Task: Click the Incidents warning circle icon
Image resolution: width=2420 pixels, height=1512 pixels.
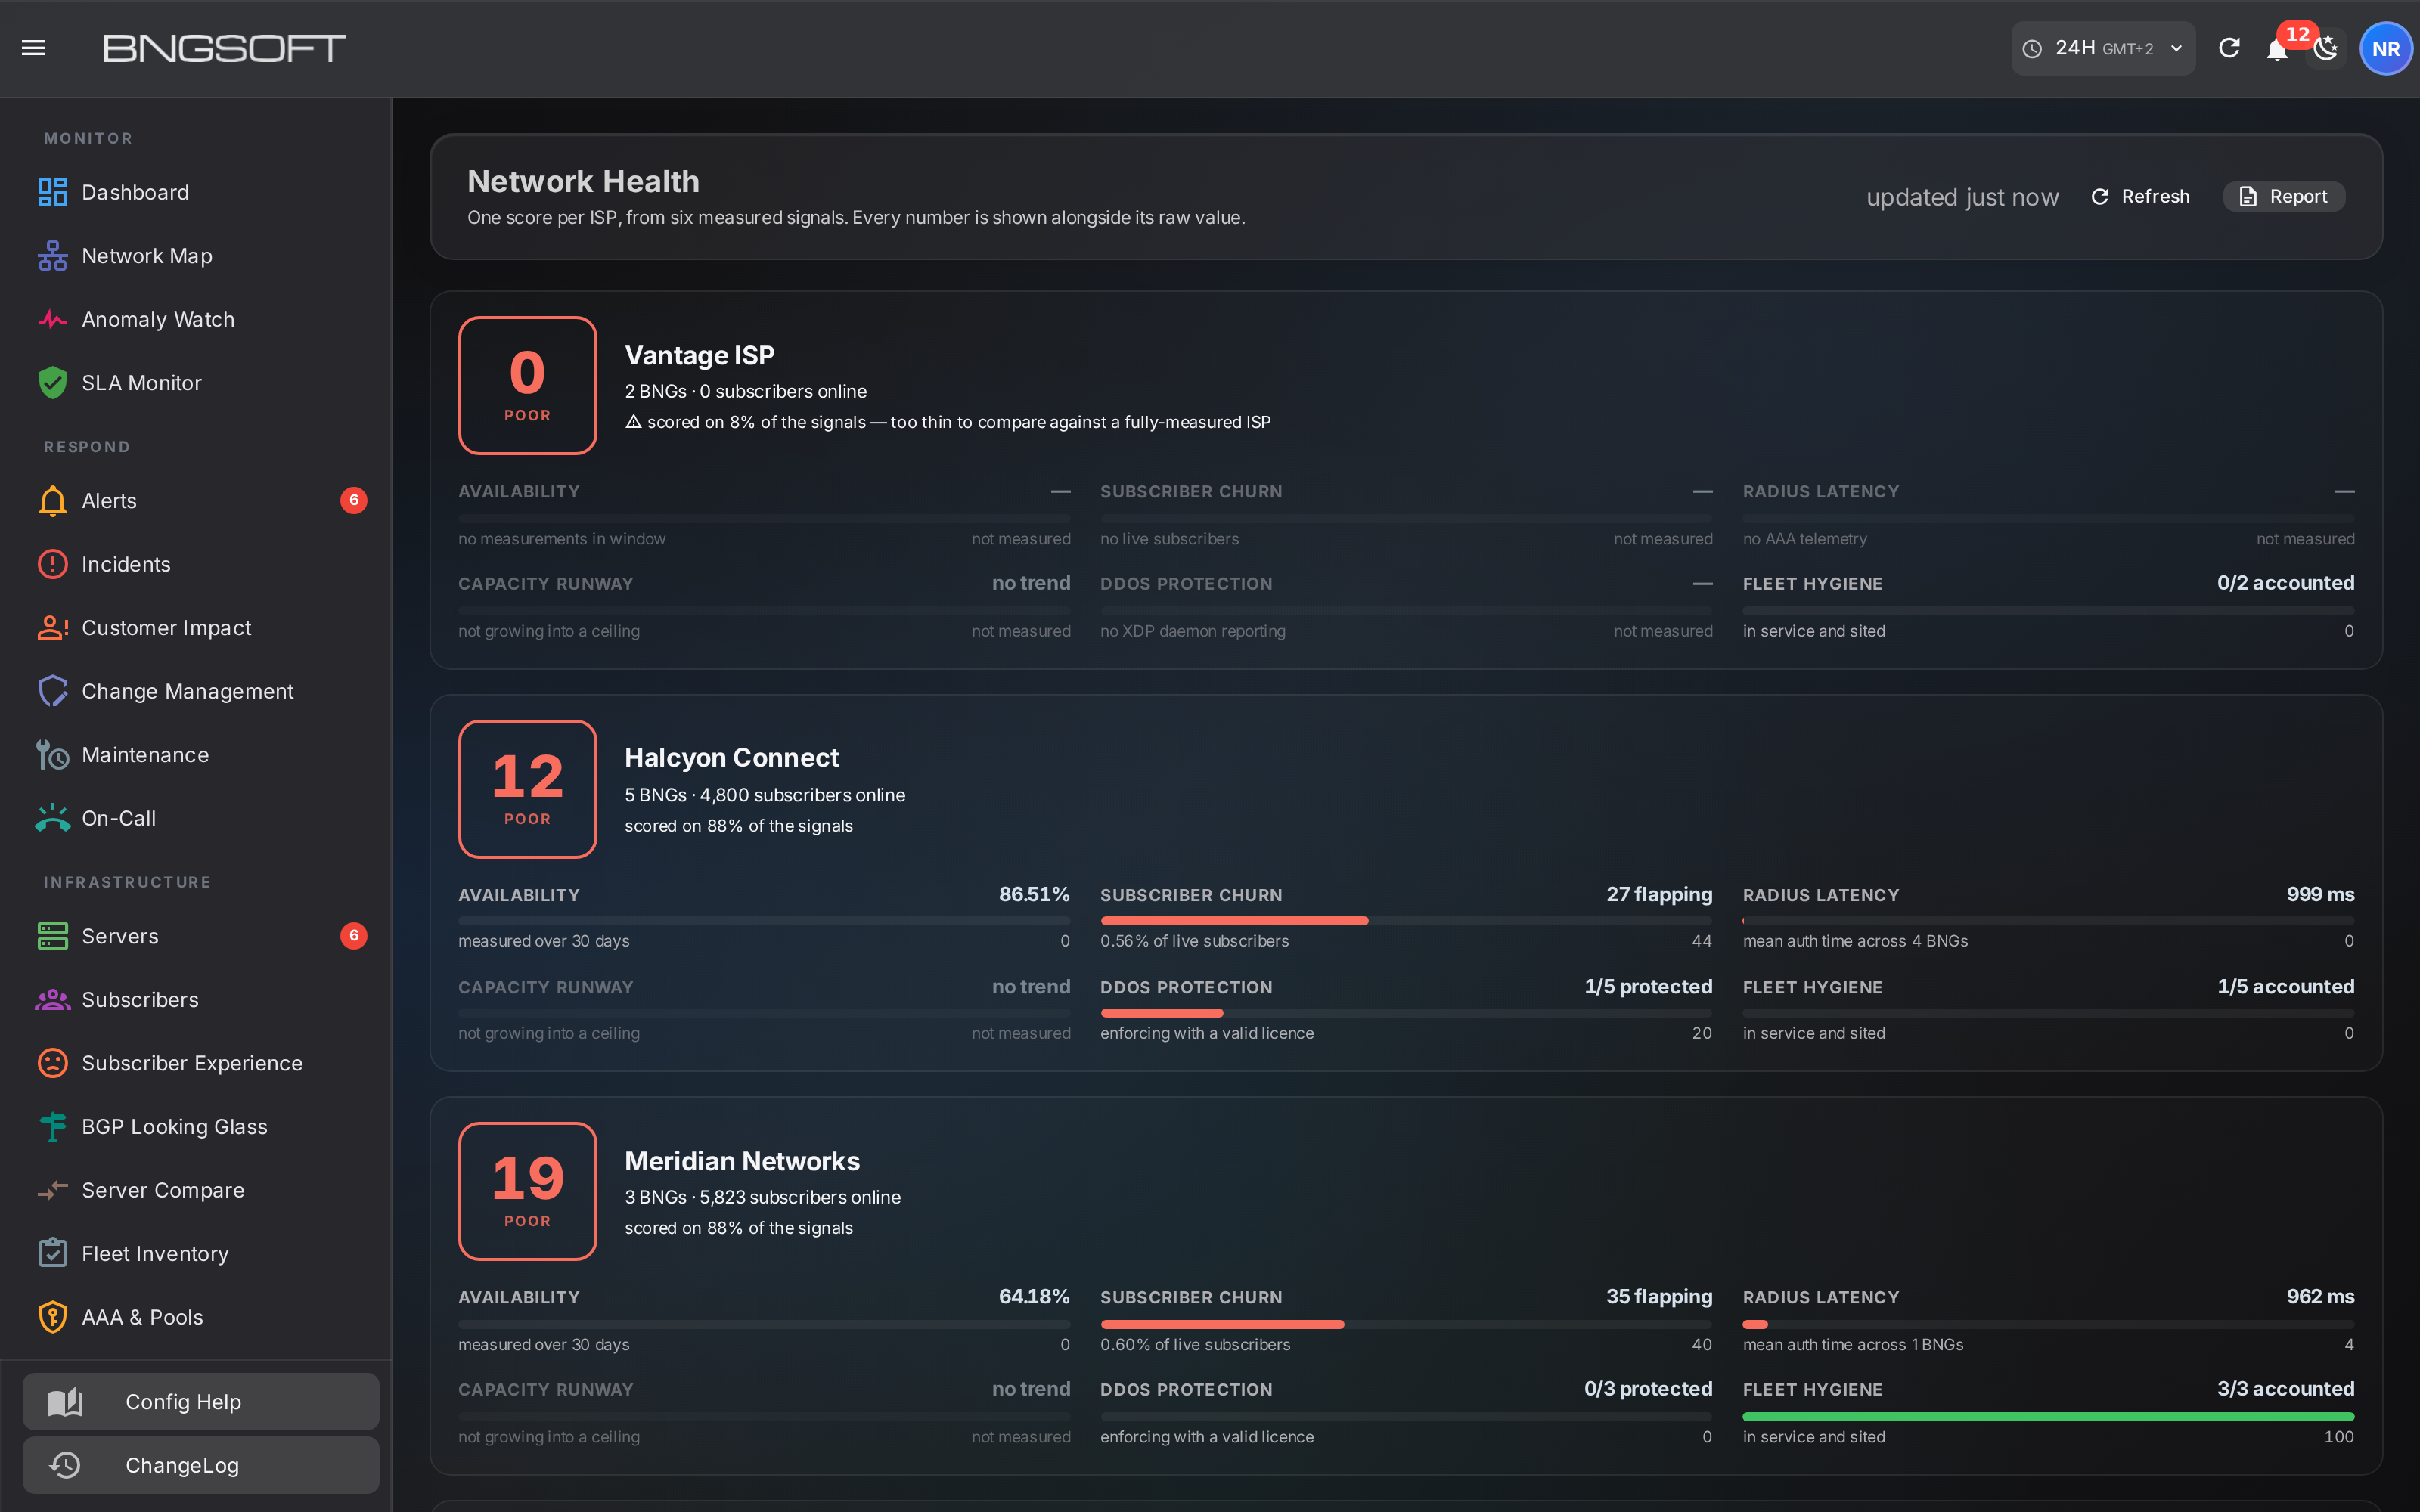Action: 52,564
